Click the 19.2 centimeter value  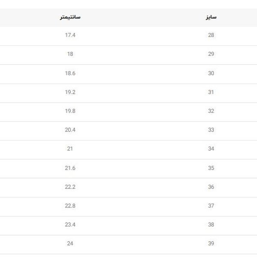click(x=70, y=92)
